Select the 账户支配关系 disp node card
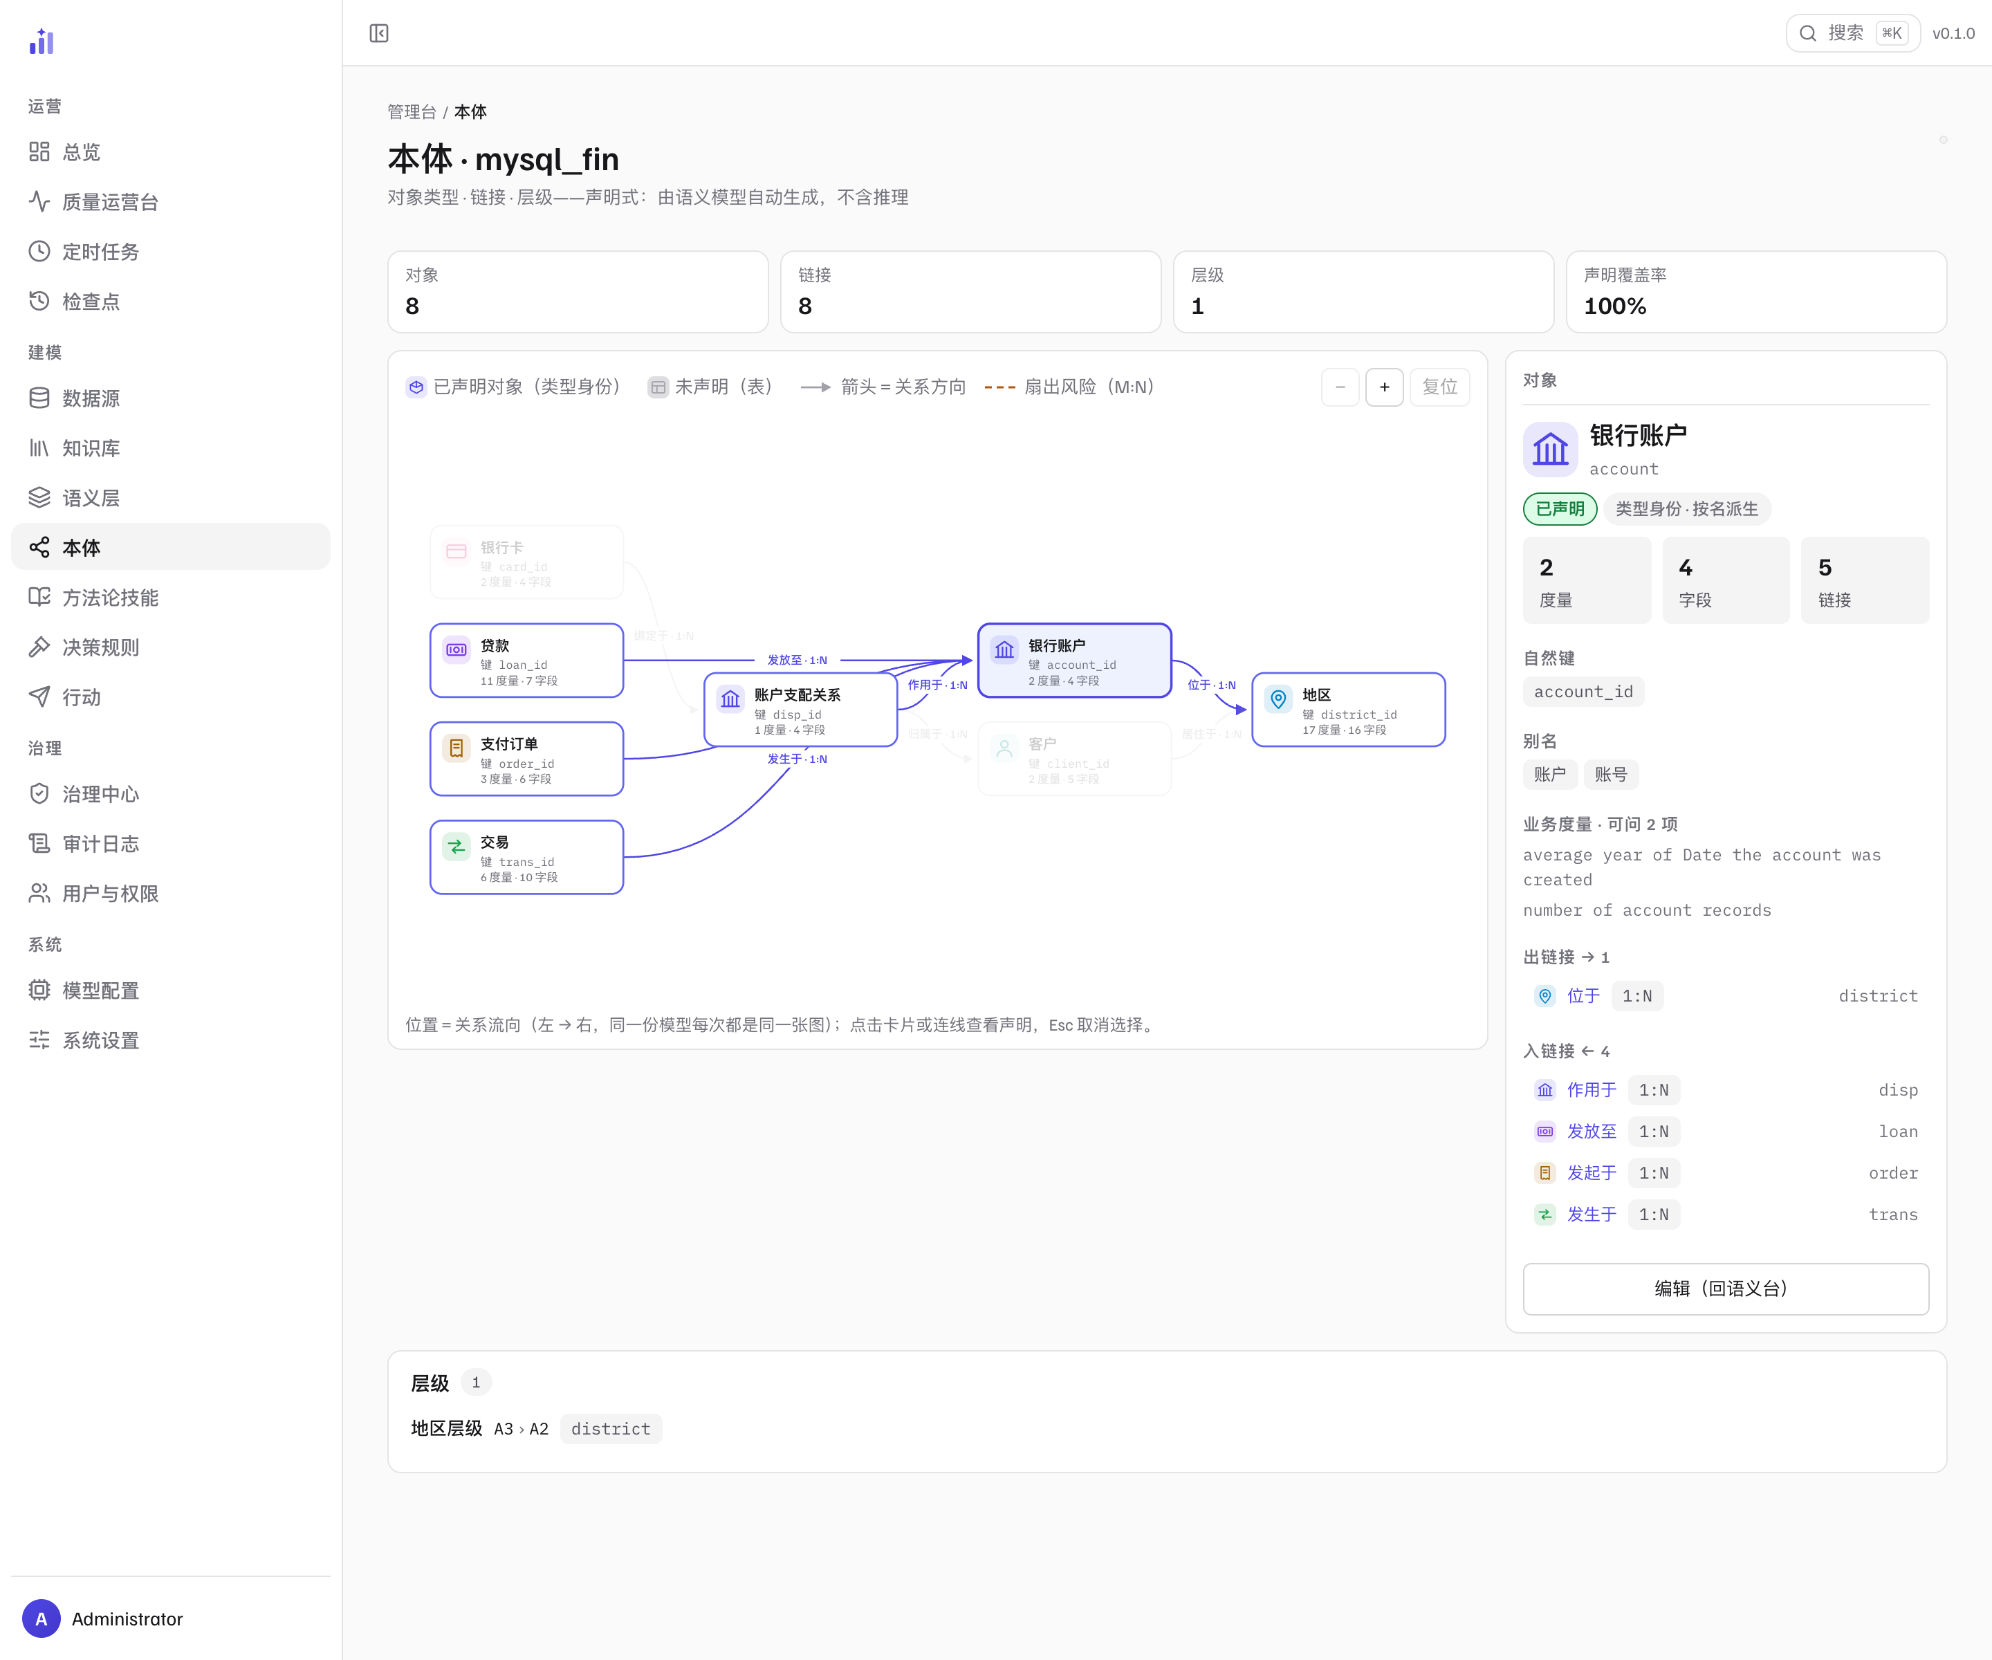The image size is (1992, 1660). coord(800,710)
